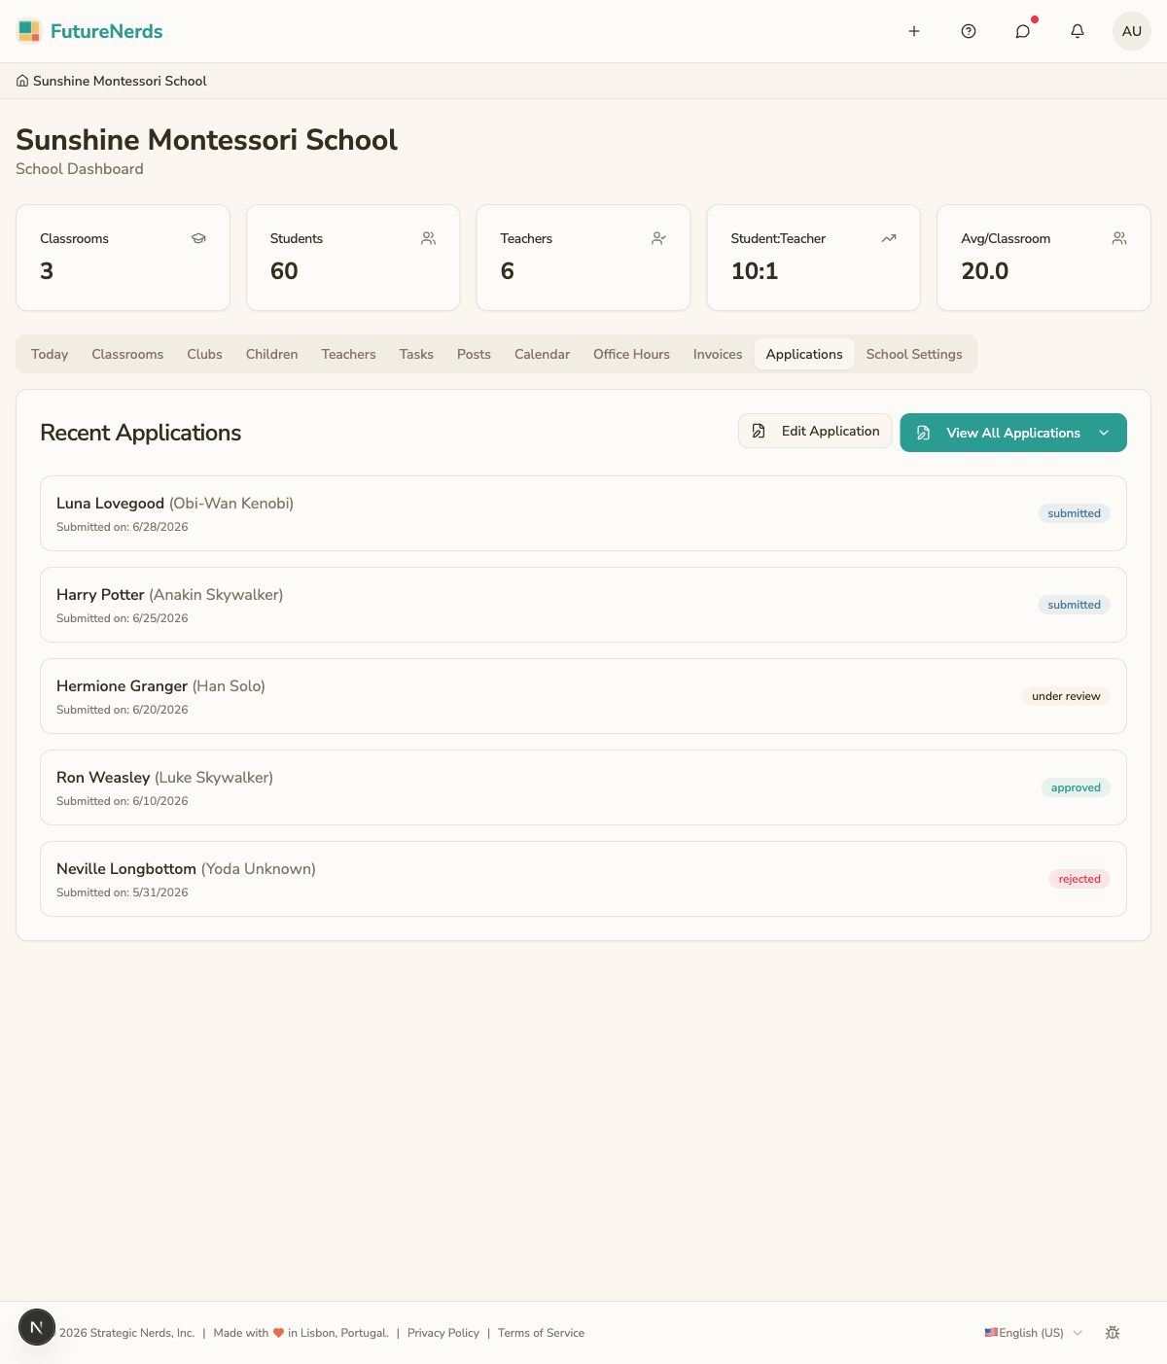1167x1364 pixels.
Task: Expand the View All Applications chevron
Action: [x=1104, y=433]
